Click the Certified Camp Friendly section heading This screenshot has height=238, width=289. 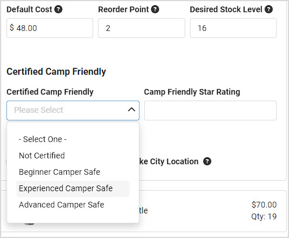[56, 71]
